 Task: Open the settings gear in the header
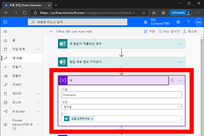(178, 22)
